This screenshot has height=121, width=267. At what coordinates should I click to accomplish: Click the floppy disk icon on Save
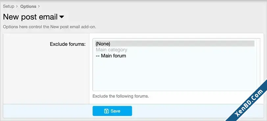coord(107,111)
